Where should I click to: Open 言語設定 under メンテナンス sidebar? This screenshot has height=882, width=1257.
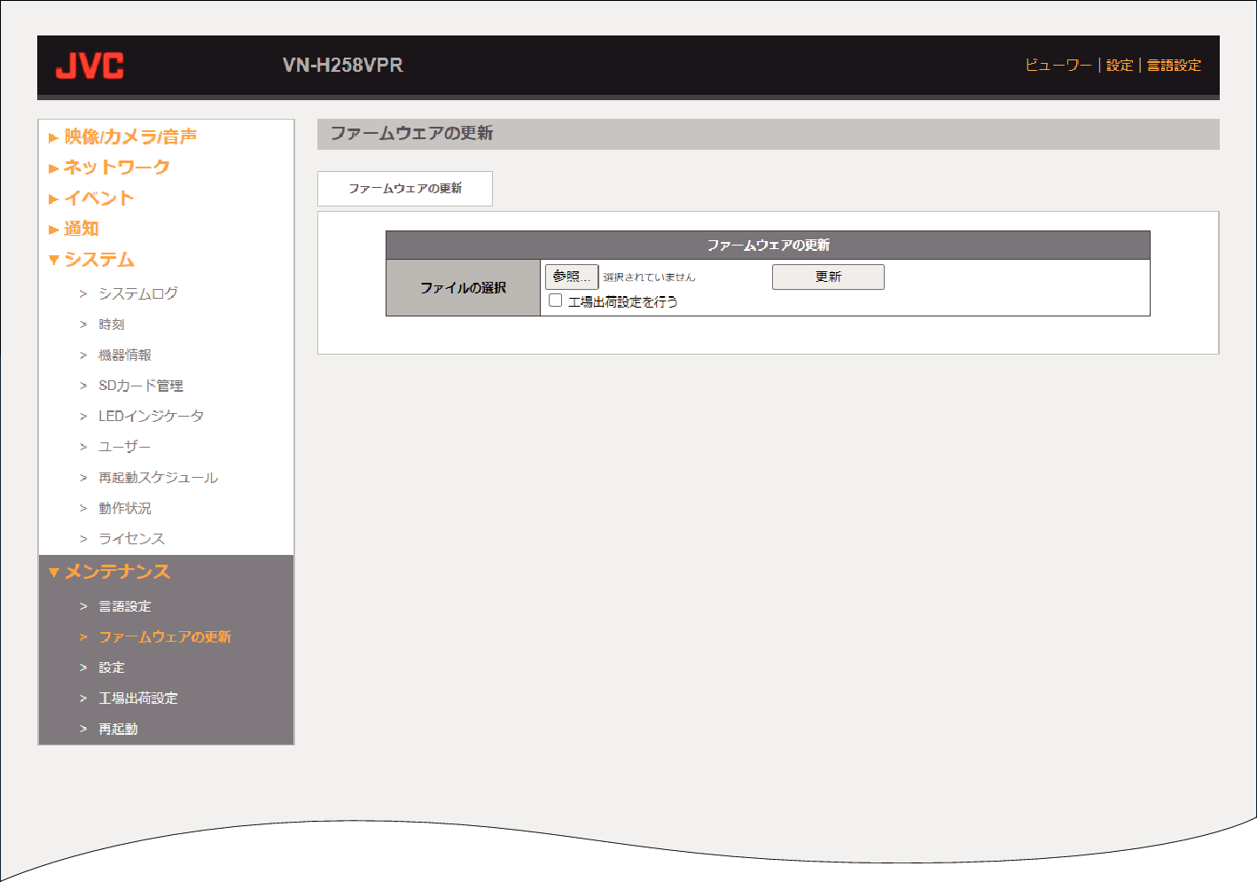pyautogui.click(x=125, y=606)
